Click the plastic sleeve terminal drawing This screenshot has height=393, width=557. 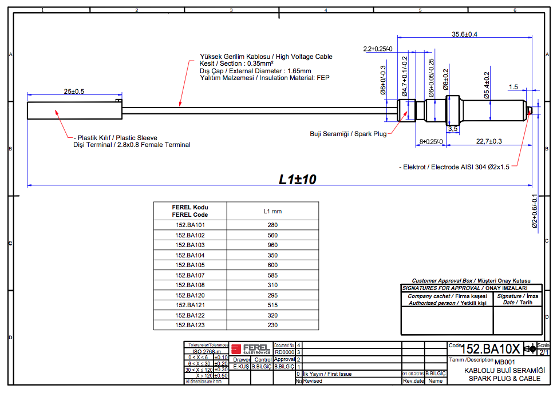[74, 109]
